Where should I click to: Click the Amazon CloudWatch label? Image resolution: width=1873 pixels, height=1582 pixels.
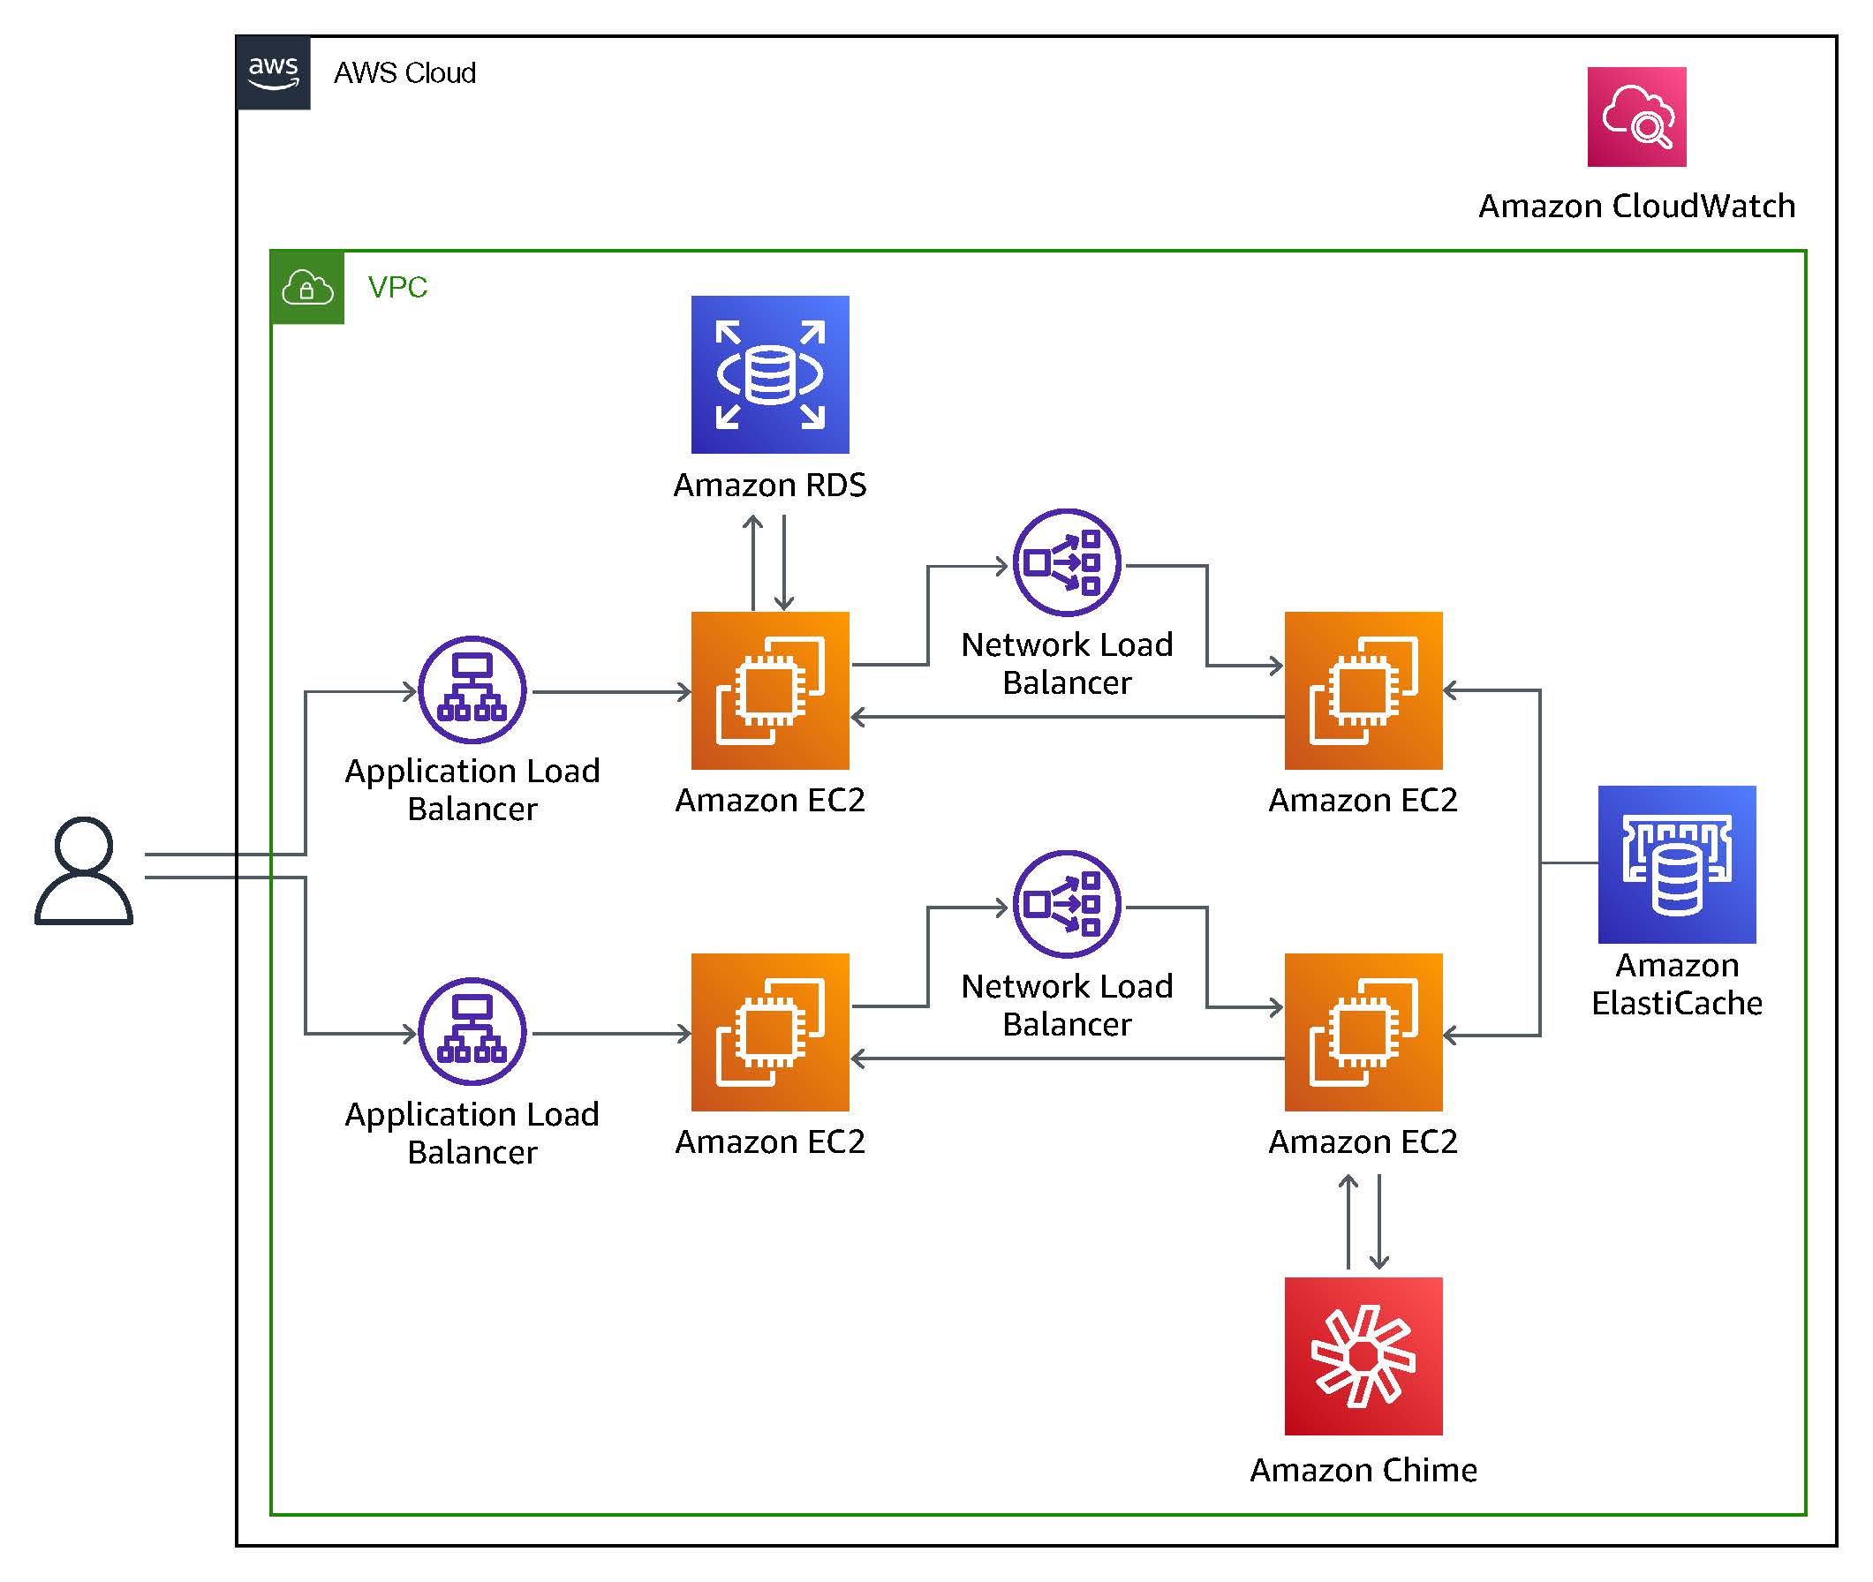(x=1637, y=207)
